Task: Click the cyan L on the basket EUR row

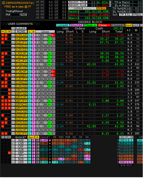Action: [29, 150]
